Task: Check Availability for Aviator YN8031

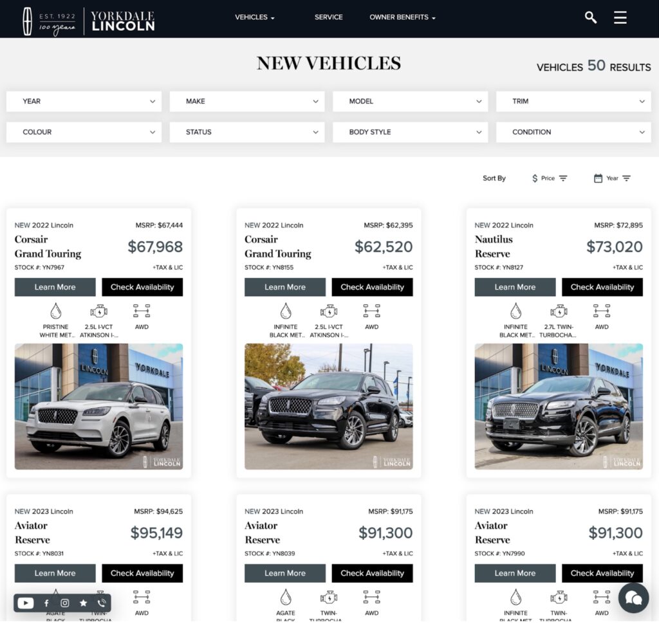Action: tap(142, 573)
